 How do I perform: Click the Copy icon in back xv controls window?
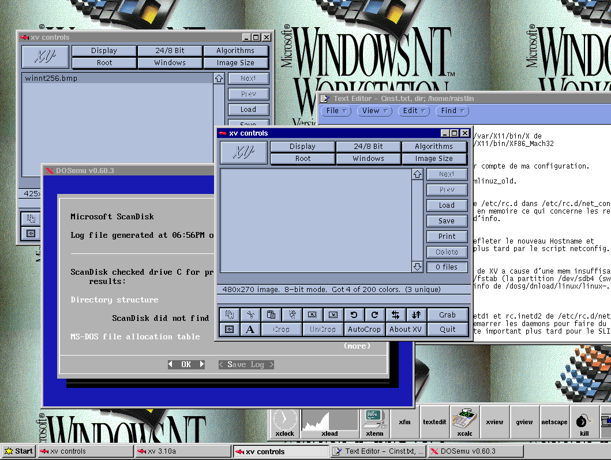[x=31, y=219]
